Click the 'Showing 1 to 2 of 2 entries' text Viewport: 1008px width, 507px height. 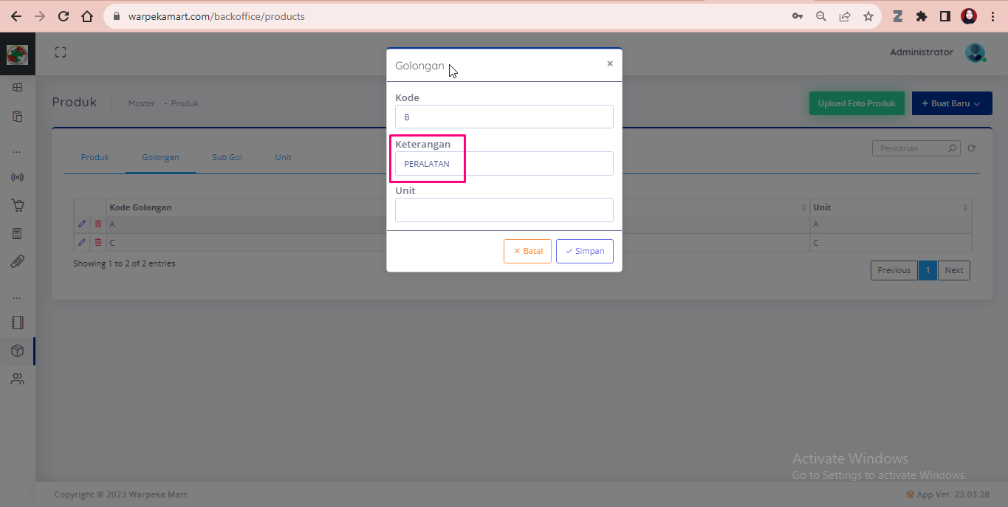click(124, 263)
